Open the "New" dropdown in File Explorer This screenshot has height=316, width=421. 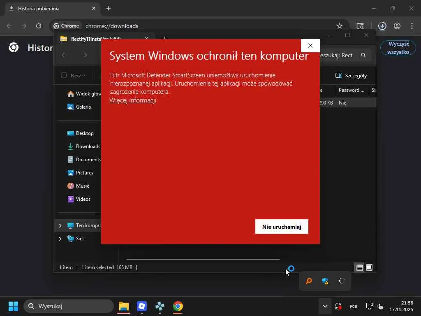tap(73, 76)
